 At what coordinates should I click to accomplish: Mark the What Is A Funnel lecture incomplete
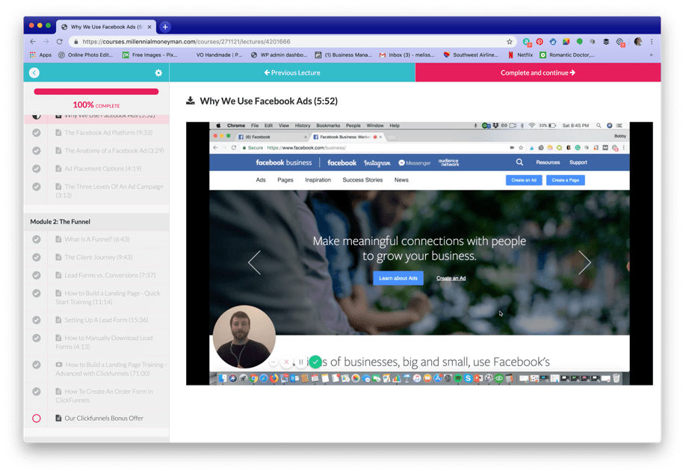point(36,239)
